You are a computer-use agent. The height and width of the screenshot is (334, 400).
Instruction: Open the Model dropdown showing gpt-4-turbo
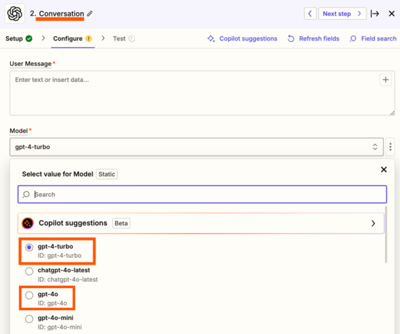(197, 147)
